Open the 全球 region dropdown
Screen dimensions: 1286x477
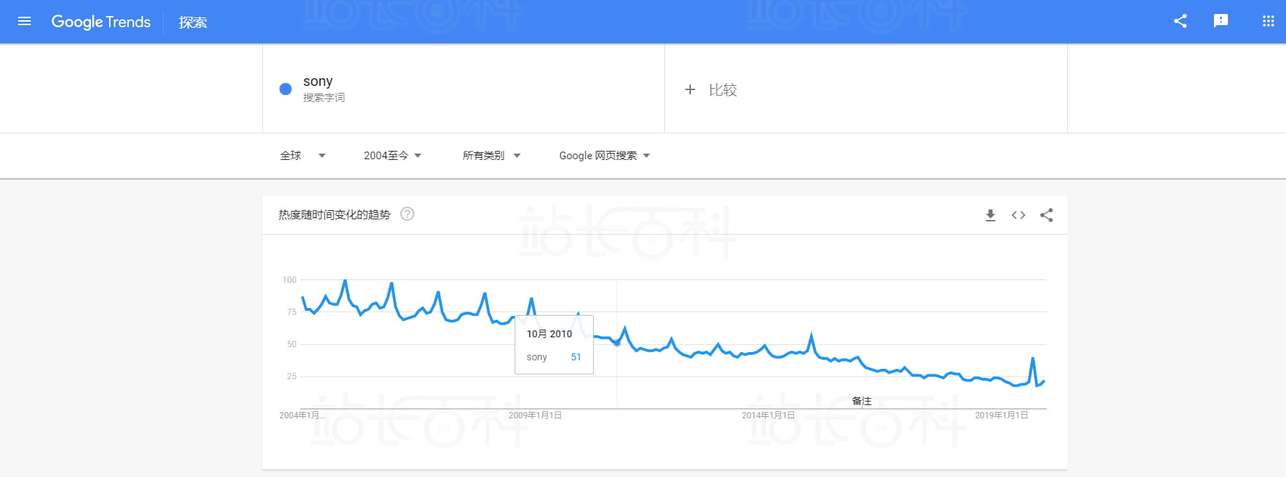click(303, 156)
